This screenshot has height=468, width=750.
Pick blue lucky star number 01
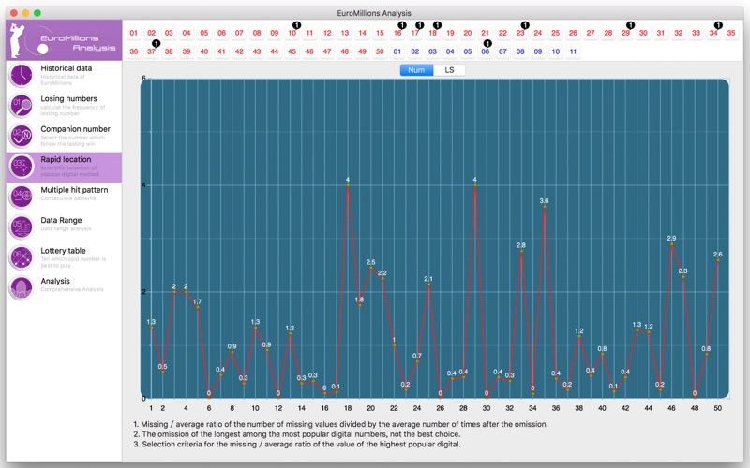point(397,51)
